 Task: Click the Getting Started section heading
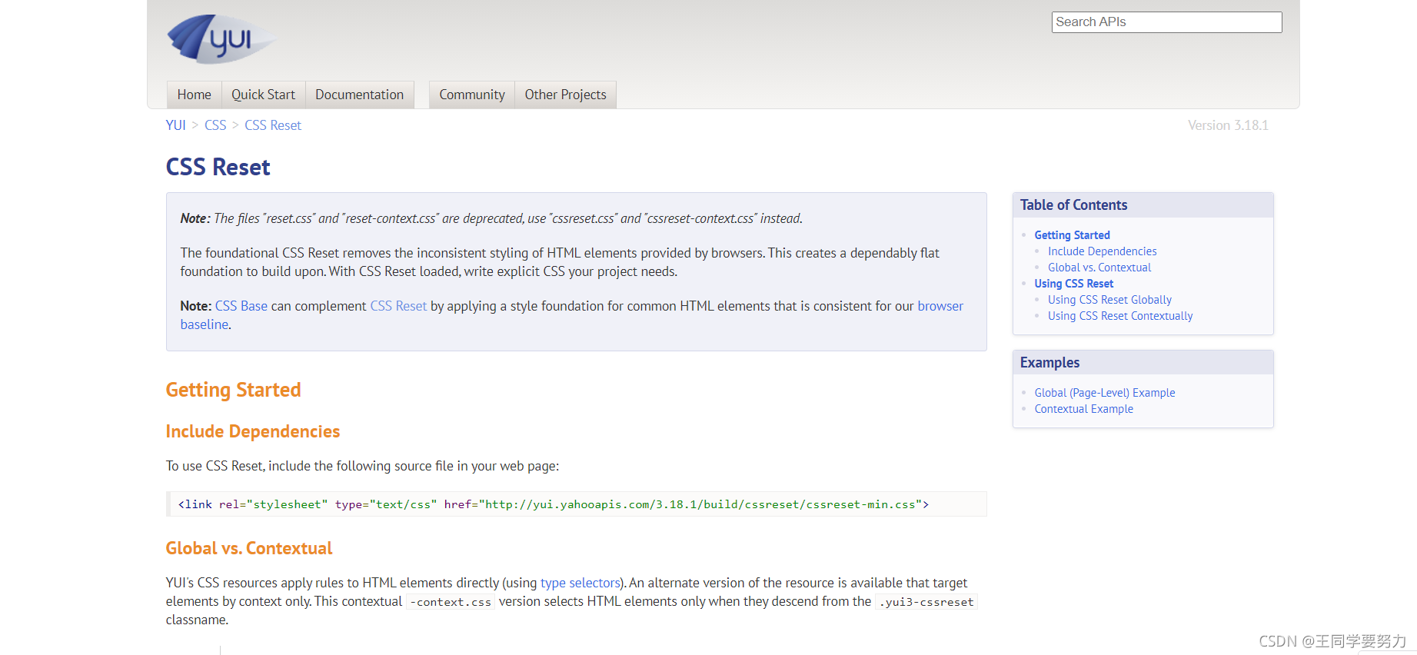click(x=233, y=390)
